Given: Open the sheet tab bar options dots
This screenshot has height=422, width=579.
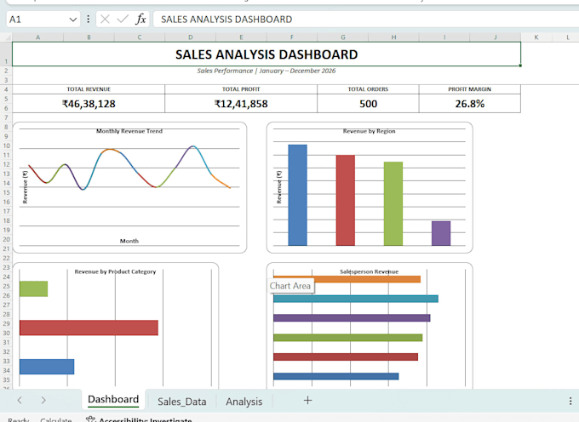Looking at the screenshot, I should (x=570, y=401).
